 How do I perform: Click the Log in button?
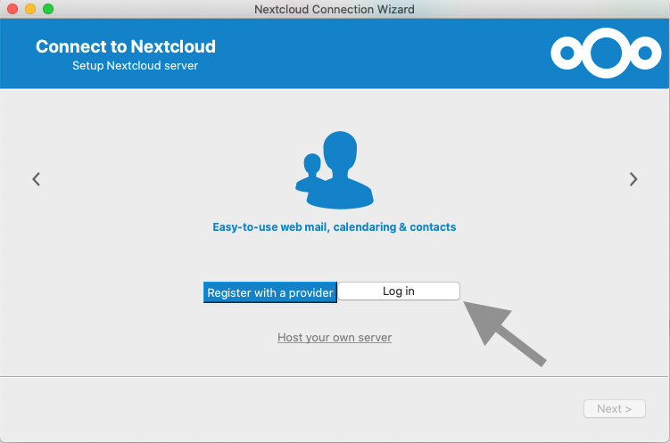coord(399,291)
